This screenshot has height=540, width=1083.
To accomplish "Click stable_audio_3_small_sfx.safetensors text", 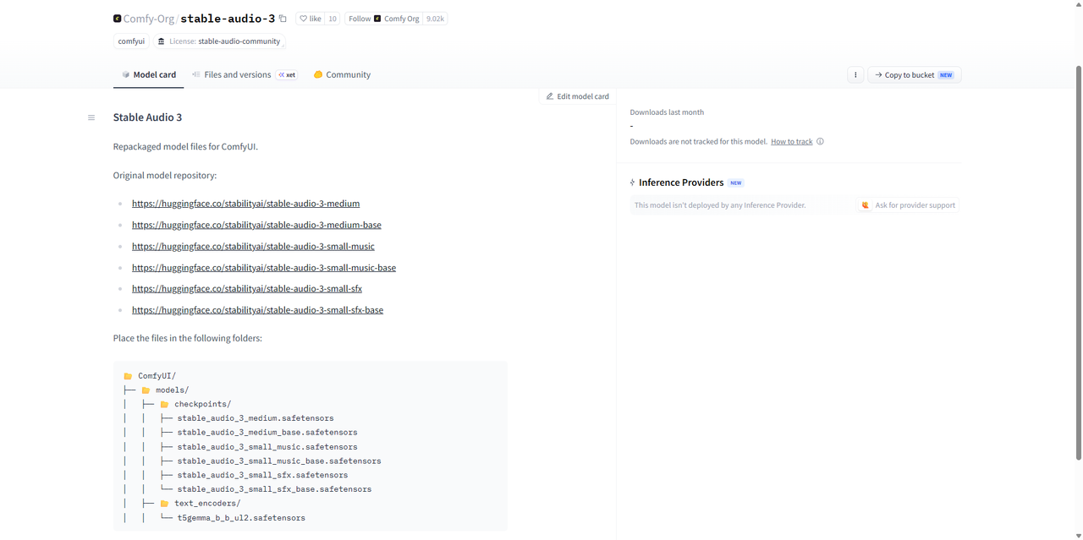I will [x=262, y=475].
